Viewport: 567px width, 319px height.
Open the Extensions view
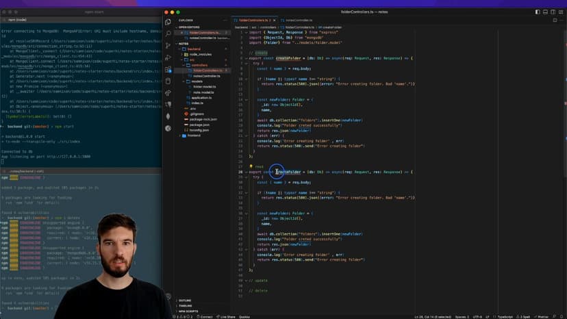(168, 70)
